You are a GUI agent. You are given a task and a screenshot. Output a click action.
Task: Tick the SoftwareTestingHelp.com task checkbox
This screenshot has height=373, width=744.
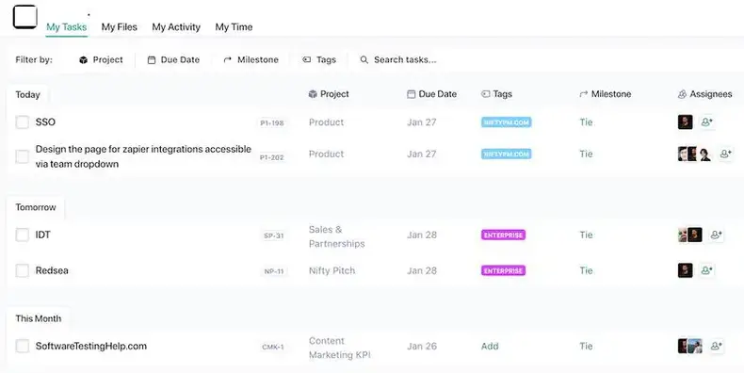click(23, 346)
